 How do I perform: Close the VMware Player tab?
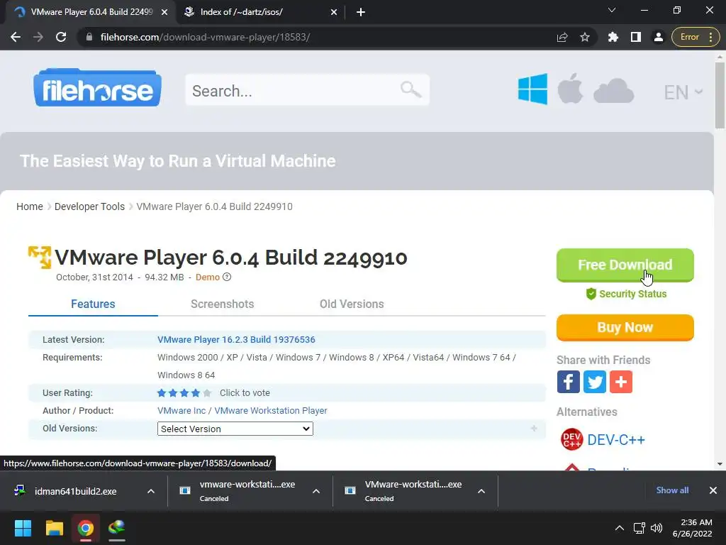[164, 12]
